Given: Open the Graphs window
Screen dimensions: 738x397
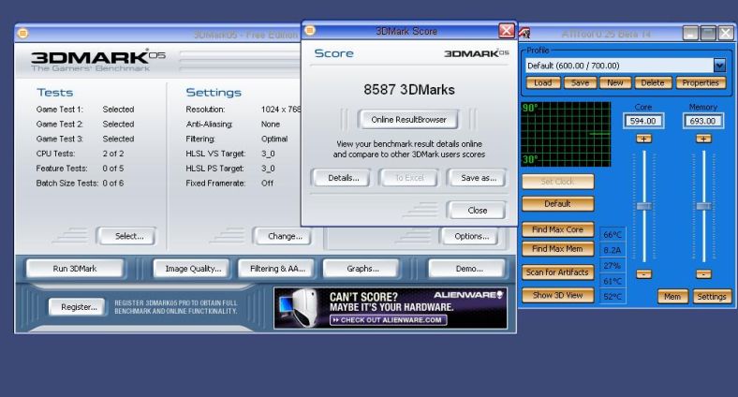Looking at the screenshot, I should [362, 269].
